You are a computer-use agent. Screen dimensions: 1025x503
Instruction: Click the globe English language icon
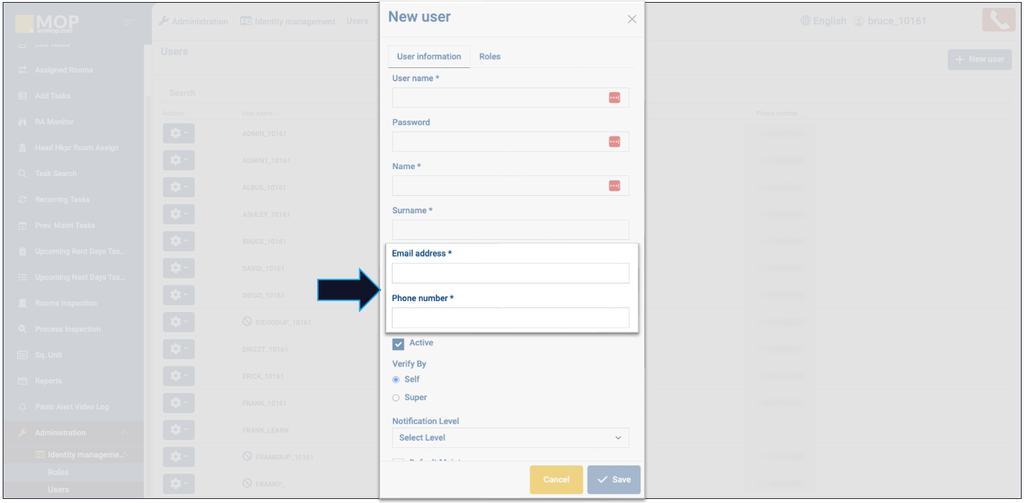pyautogui.click(x=806, y=21)
